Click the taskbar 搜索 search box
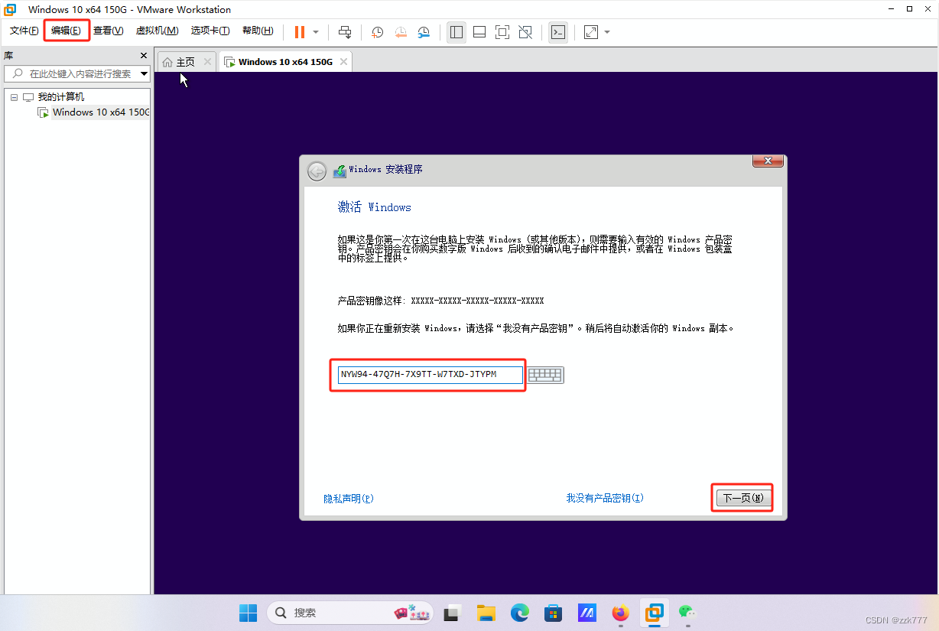The image size is (939, 631). point(349,613)
